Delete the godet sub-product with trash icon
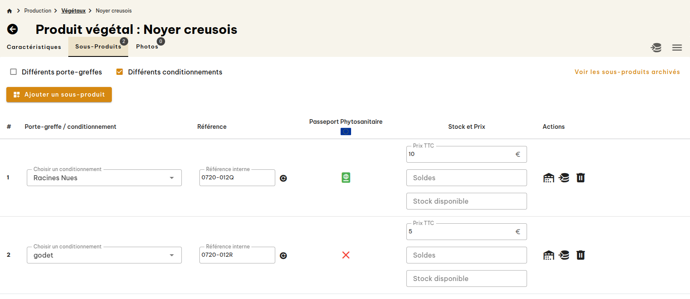 581,255
